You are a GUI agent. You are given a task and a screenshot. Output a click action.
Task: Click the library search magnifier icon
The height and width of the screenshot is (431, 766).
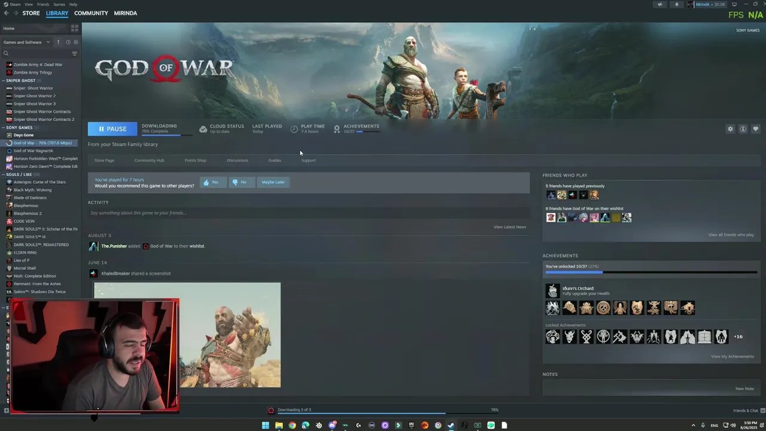(x=6, y=53)
